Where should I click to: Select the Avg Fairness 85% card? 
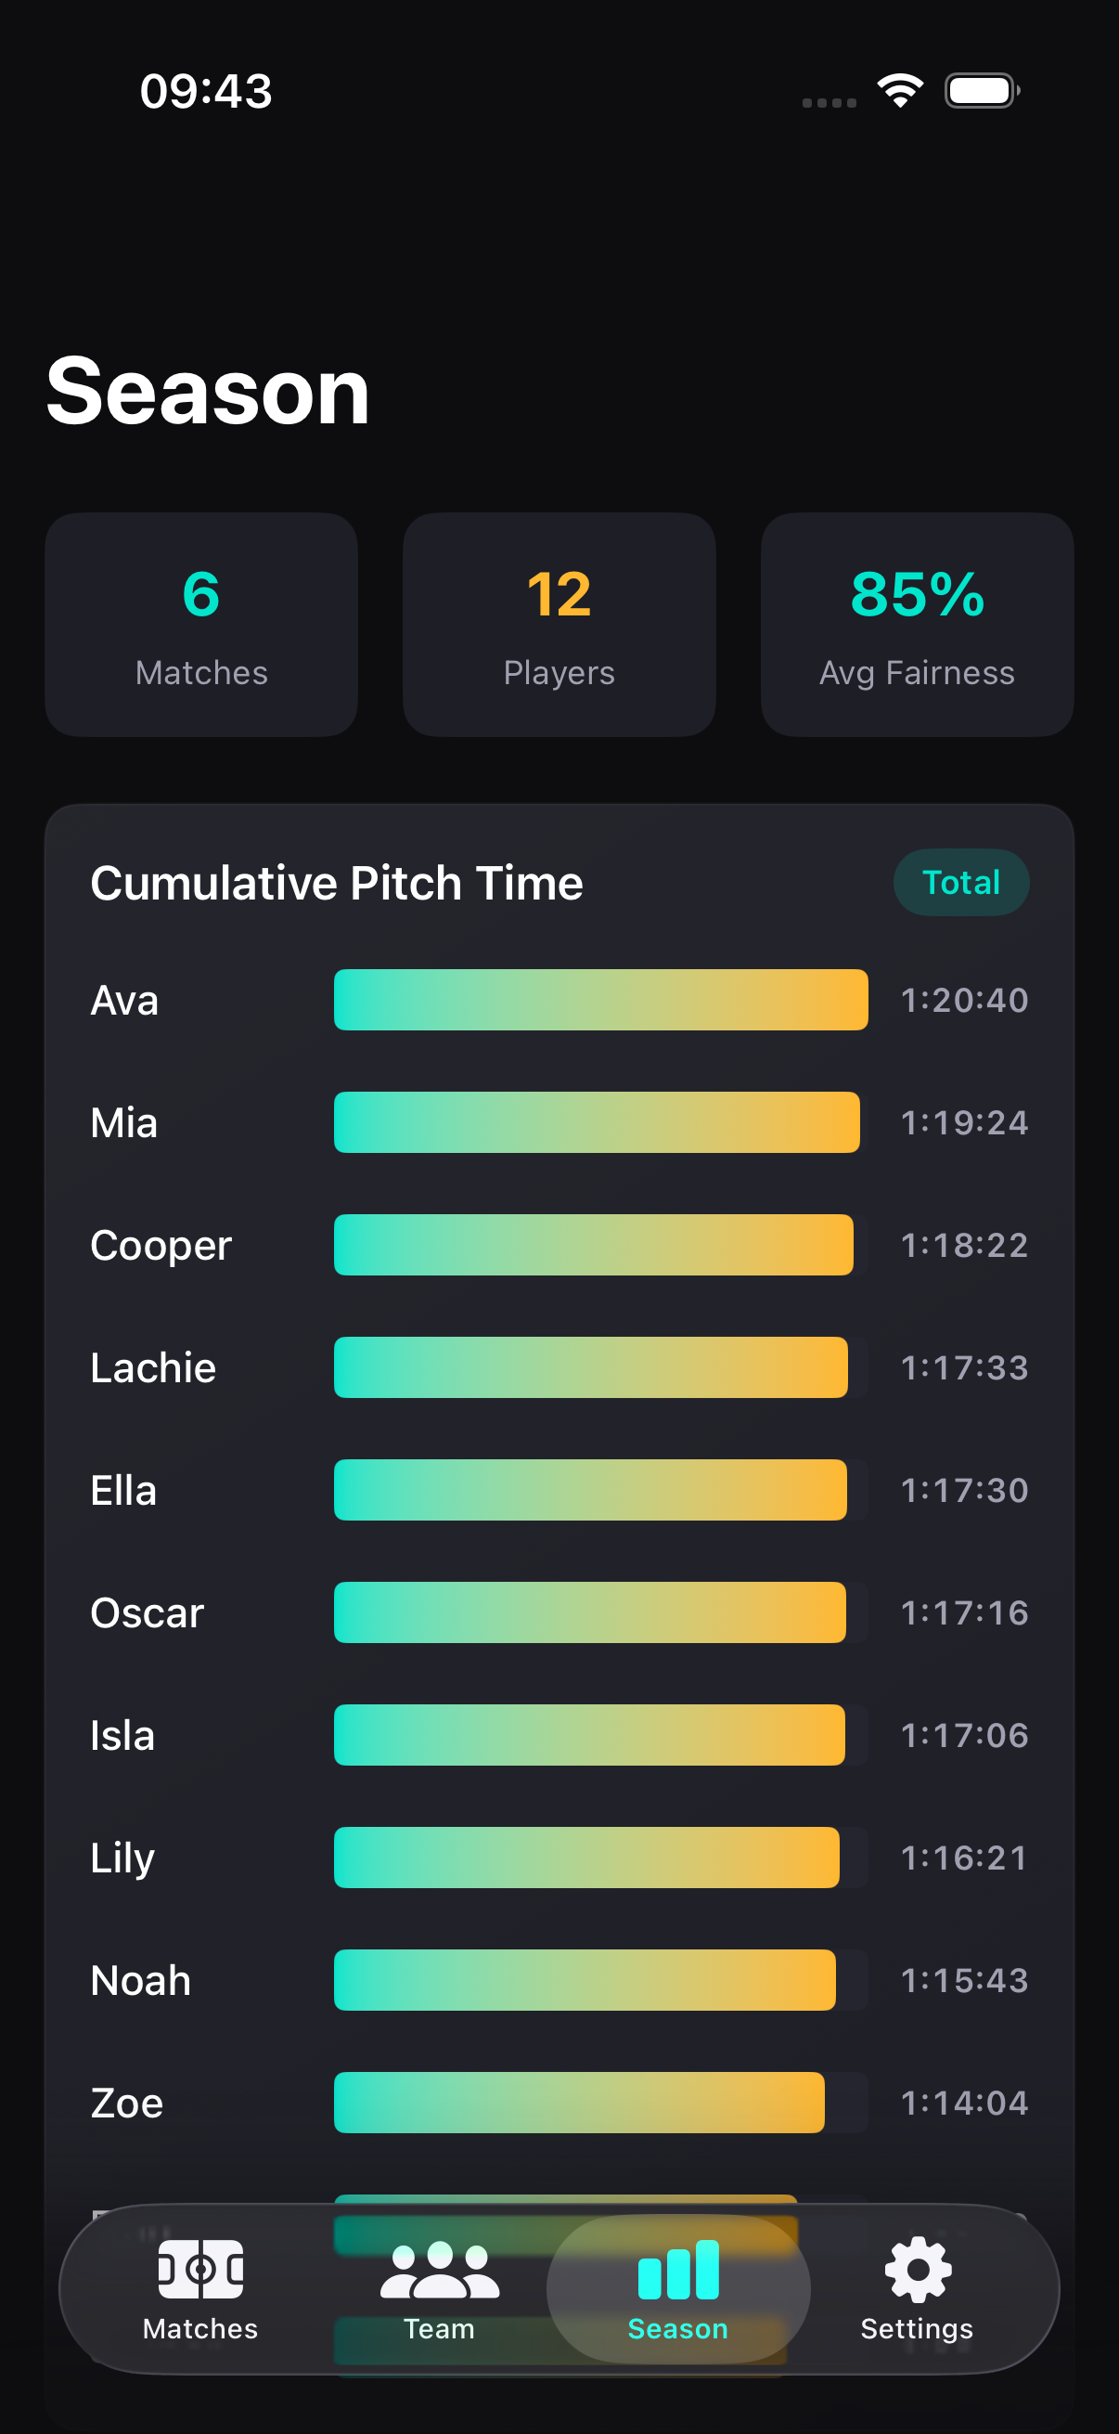pyautogui.click(x=917, y=625)
